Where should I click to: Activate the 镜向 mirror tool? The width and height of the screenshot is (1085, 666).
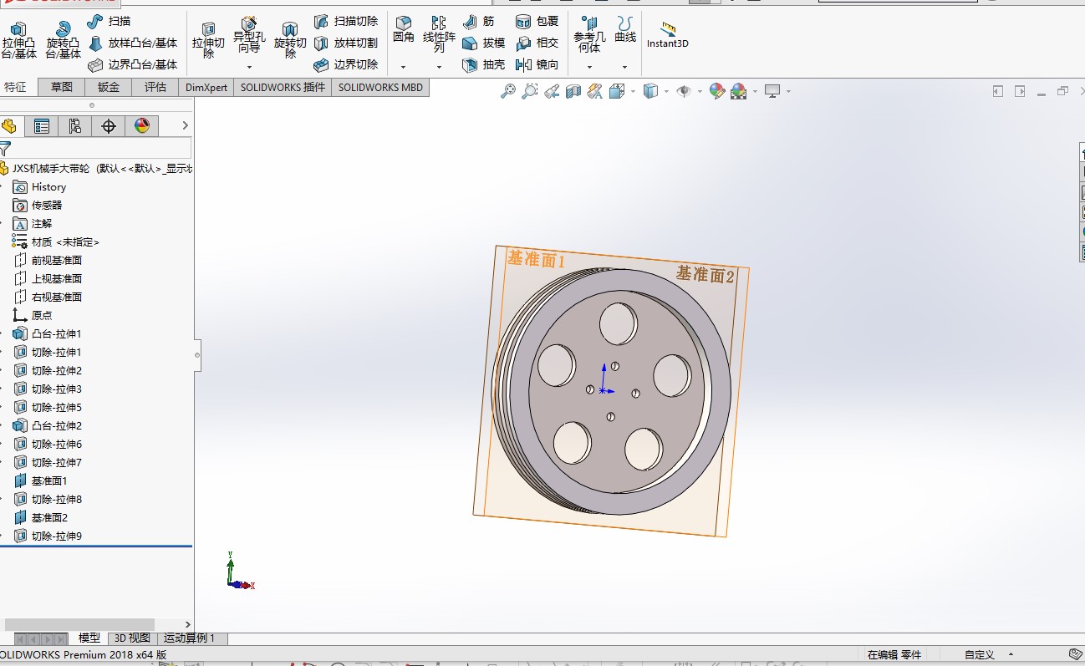(537, 64)
